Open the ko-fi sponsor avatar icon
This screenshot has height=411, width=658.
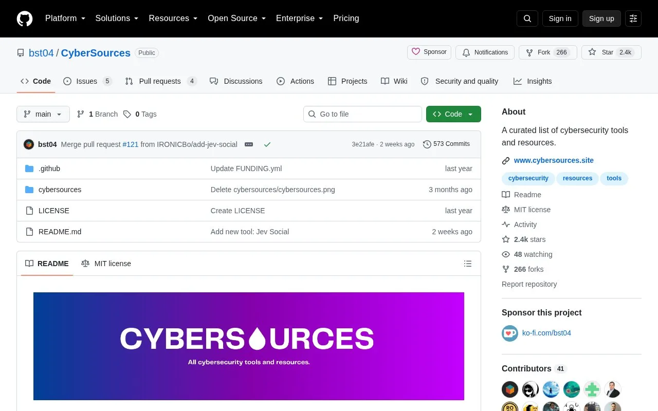[510, 333]
